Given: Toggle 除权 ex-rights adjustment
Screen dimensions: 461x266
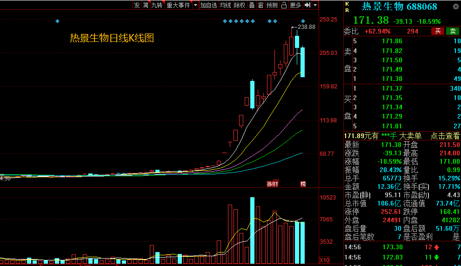Looking at the screenshot, I should coord(240,5).
